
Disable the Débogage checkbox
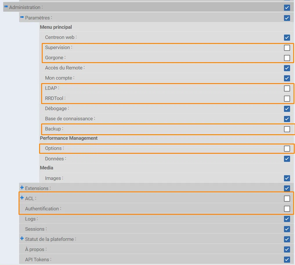(287, 109)
